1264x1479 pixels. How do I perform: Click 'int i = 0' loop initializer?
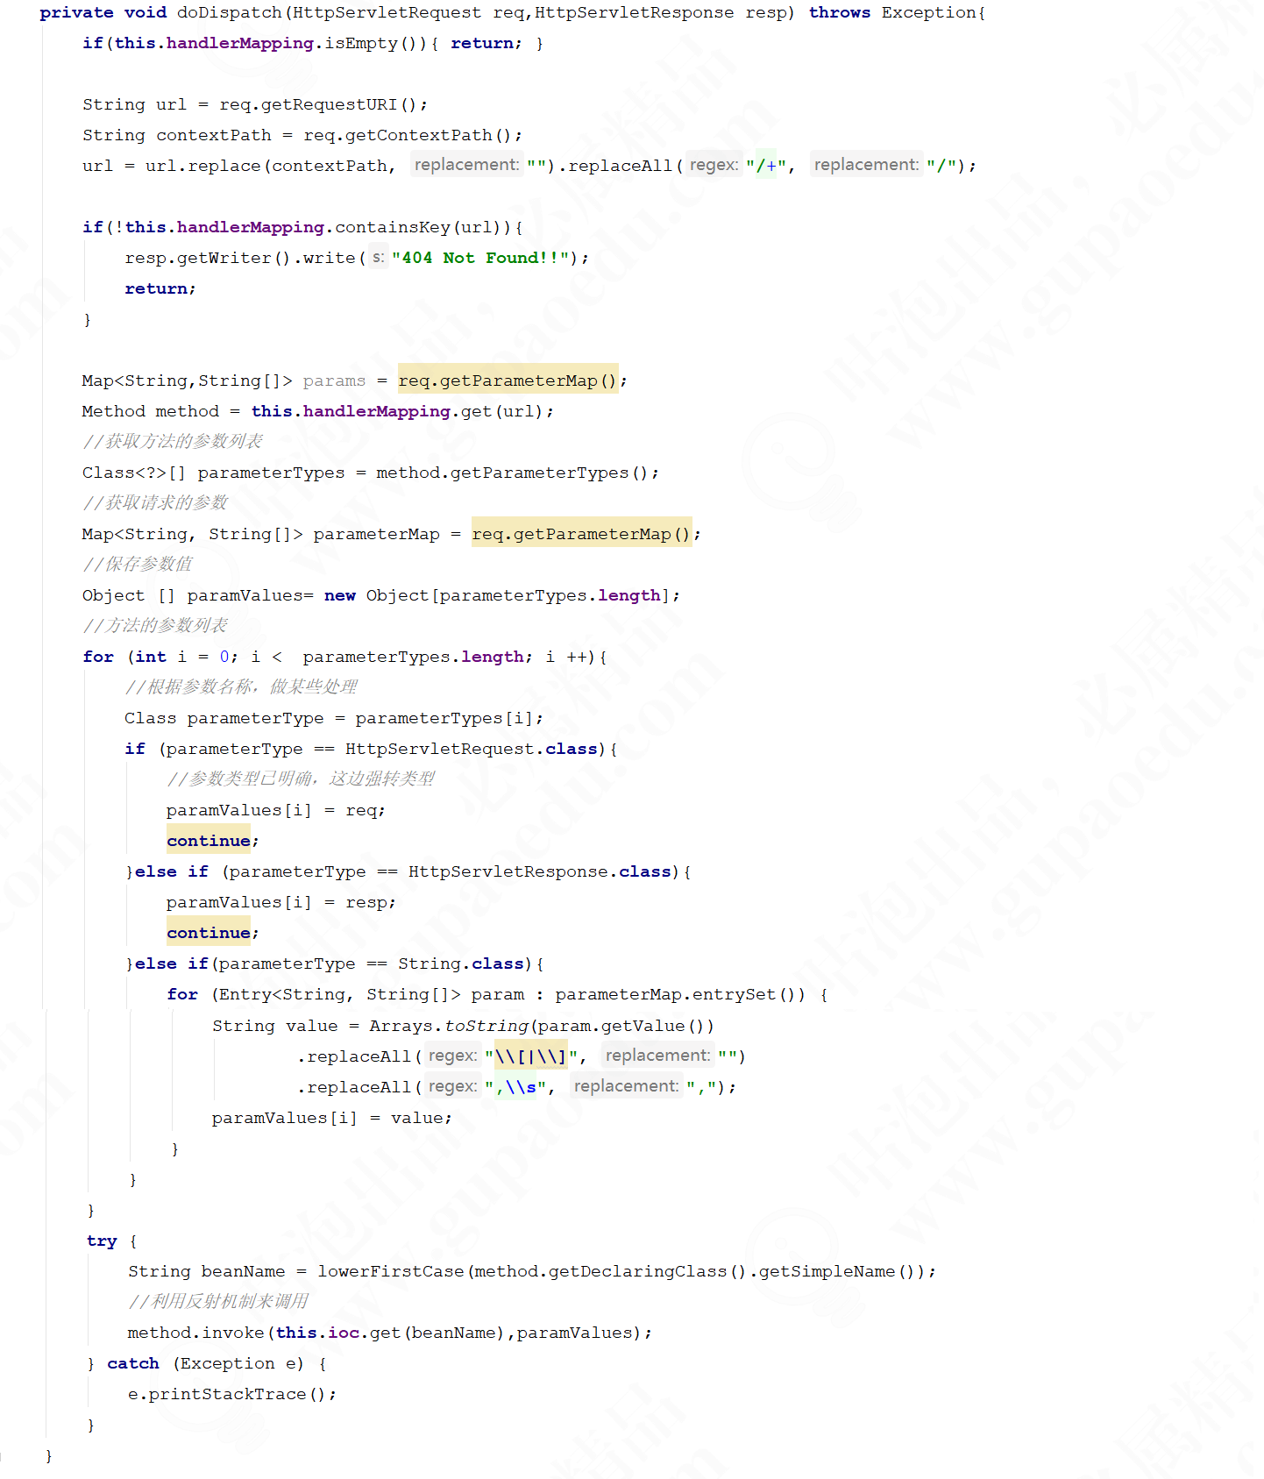pyautogui.click(x=182, y=658)
